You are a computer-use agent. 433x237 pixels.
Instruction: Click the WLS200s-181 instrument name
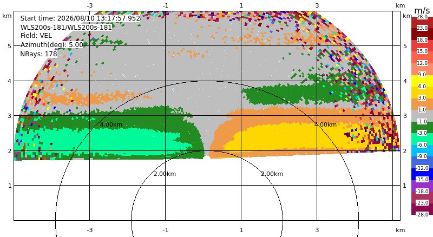pos(66,28)
